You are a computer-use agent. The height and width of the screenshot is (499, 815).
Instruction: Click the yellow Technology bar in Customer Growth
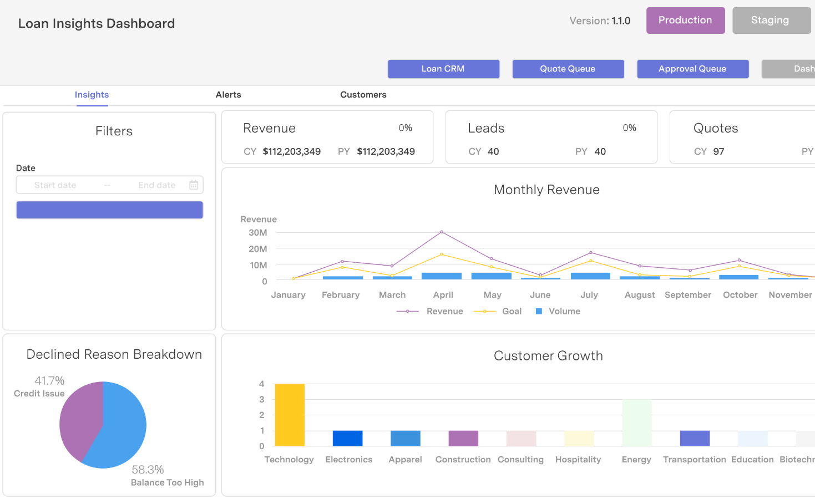[x=290, y=415]
